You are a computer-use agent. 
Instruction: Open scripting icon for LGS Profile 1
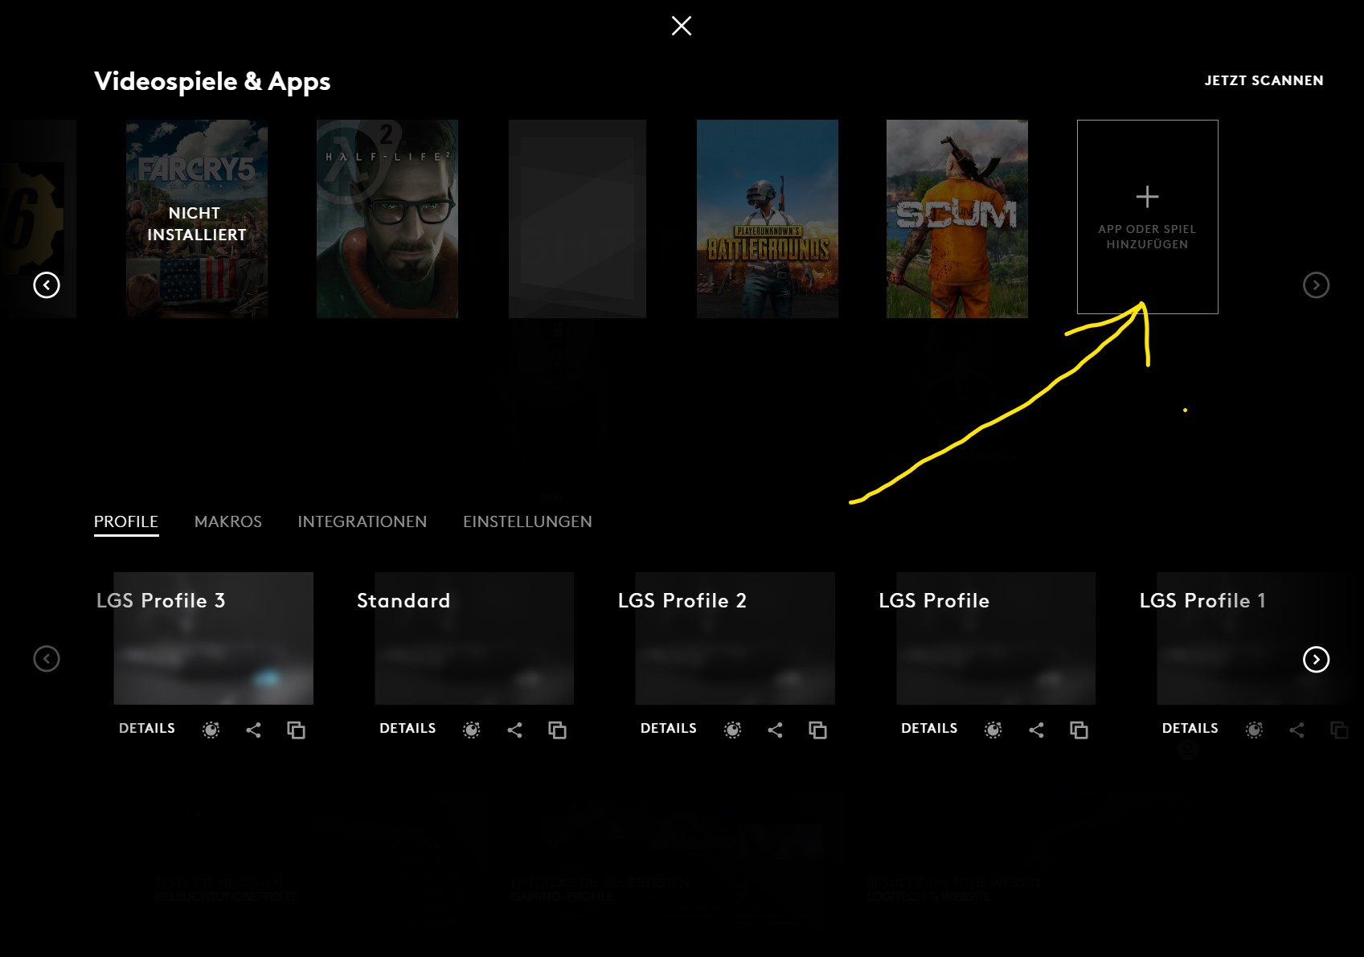point(1254,730)
